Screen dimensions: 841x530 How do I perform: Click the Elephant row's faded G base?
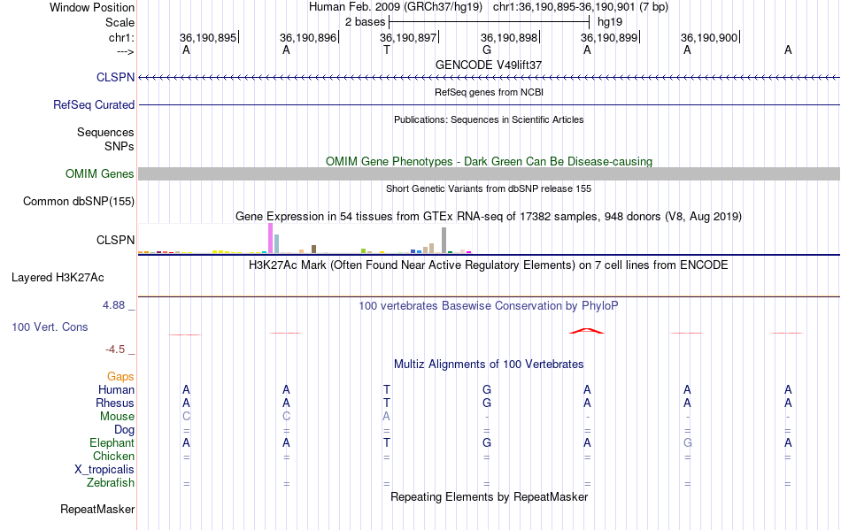(x=687, y=442)
